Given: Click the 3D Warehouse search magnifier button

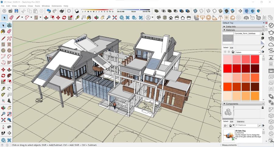Looking at the screenshot, I should point(259,125).
